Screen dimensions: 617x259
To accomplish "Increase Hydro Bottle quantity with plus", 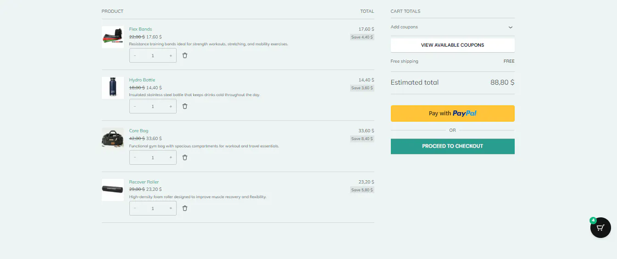I will tap(171, 106).
